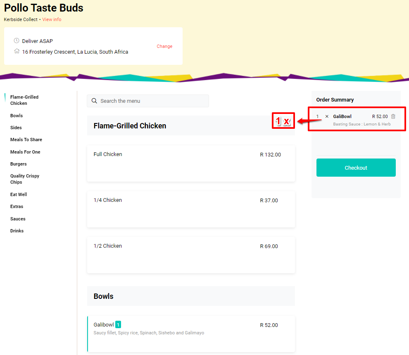Open the Extras category

point(17,206)
